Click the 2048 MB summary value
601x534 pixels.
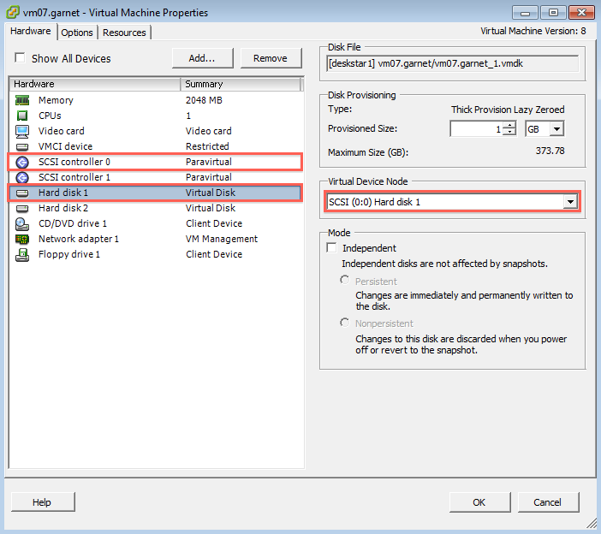coord(204,100)
